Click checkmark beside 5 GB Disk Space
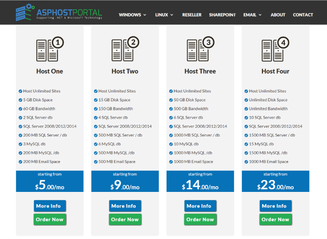Image resolution: width=327 pixels, height=239 pixels. tap(20, 100)
